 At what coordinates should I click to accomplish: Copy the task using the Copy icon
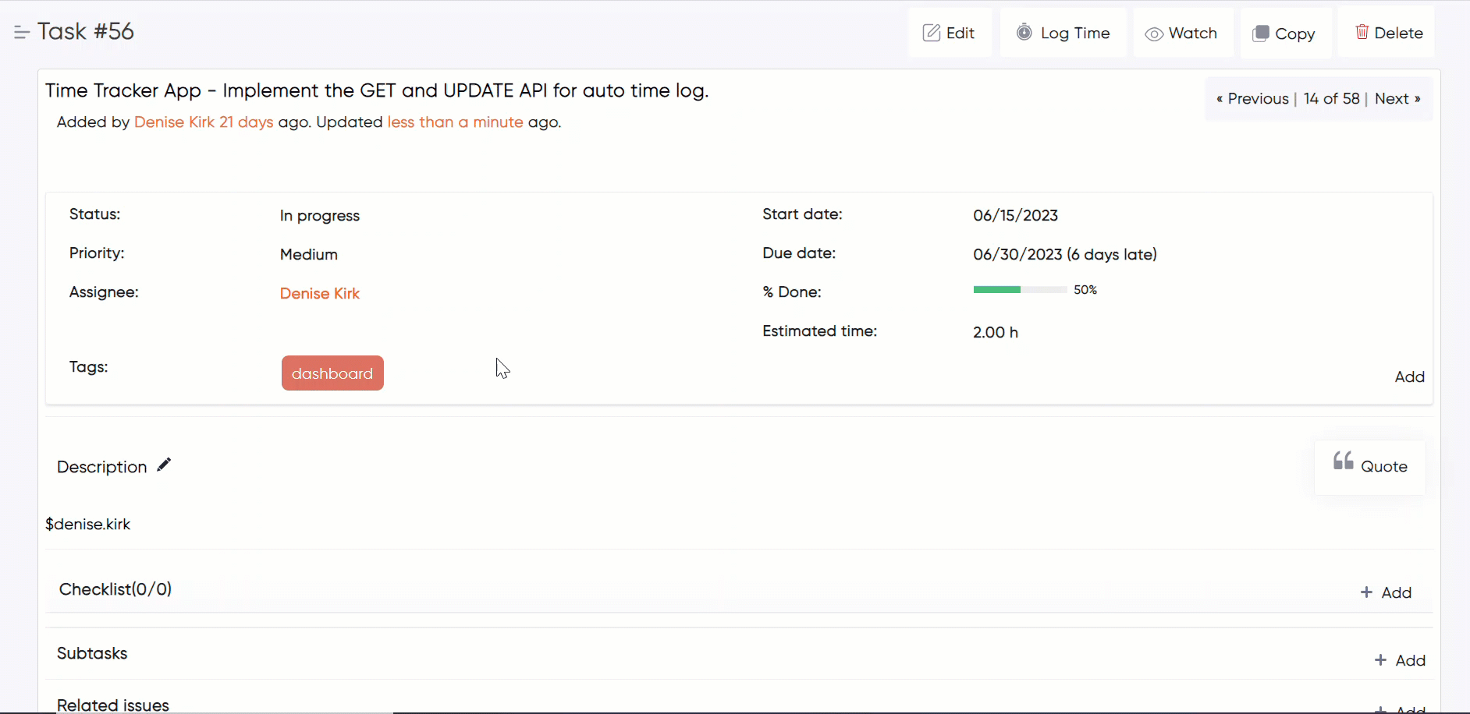point(1284,34)
